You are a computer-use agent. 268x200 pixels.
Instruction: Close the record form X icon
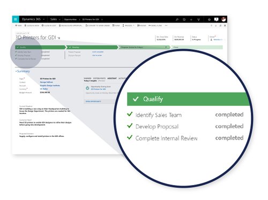pyautogui.click(x=225, y=26)
